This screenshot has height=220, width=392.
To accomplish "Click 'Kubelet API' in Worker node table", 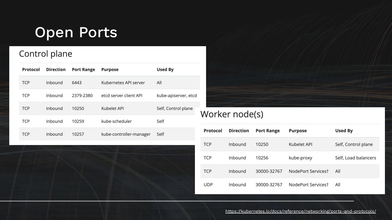I will pos(301,144).
